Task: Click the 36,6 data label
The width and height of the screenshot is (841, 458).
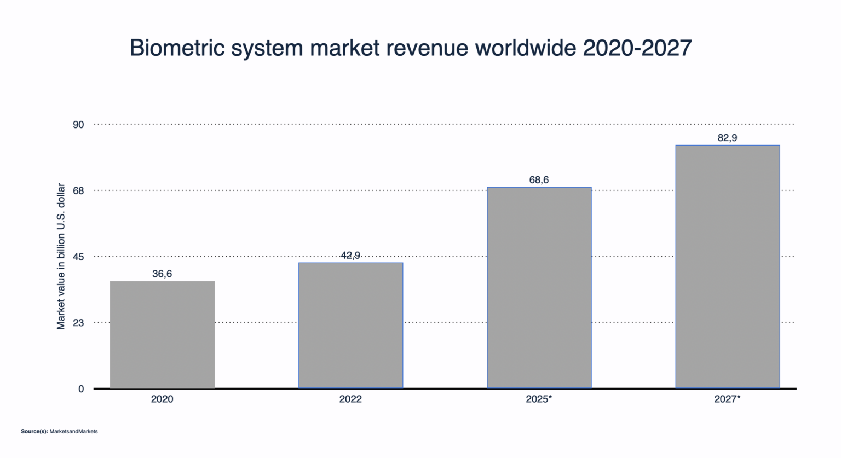Action: (x=162, y=274)
